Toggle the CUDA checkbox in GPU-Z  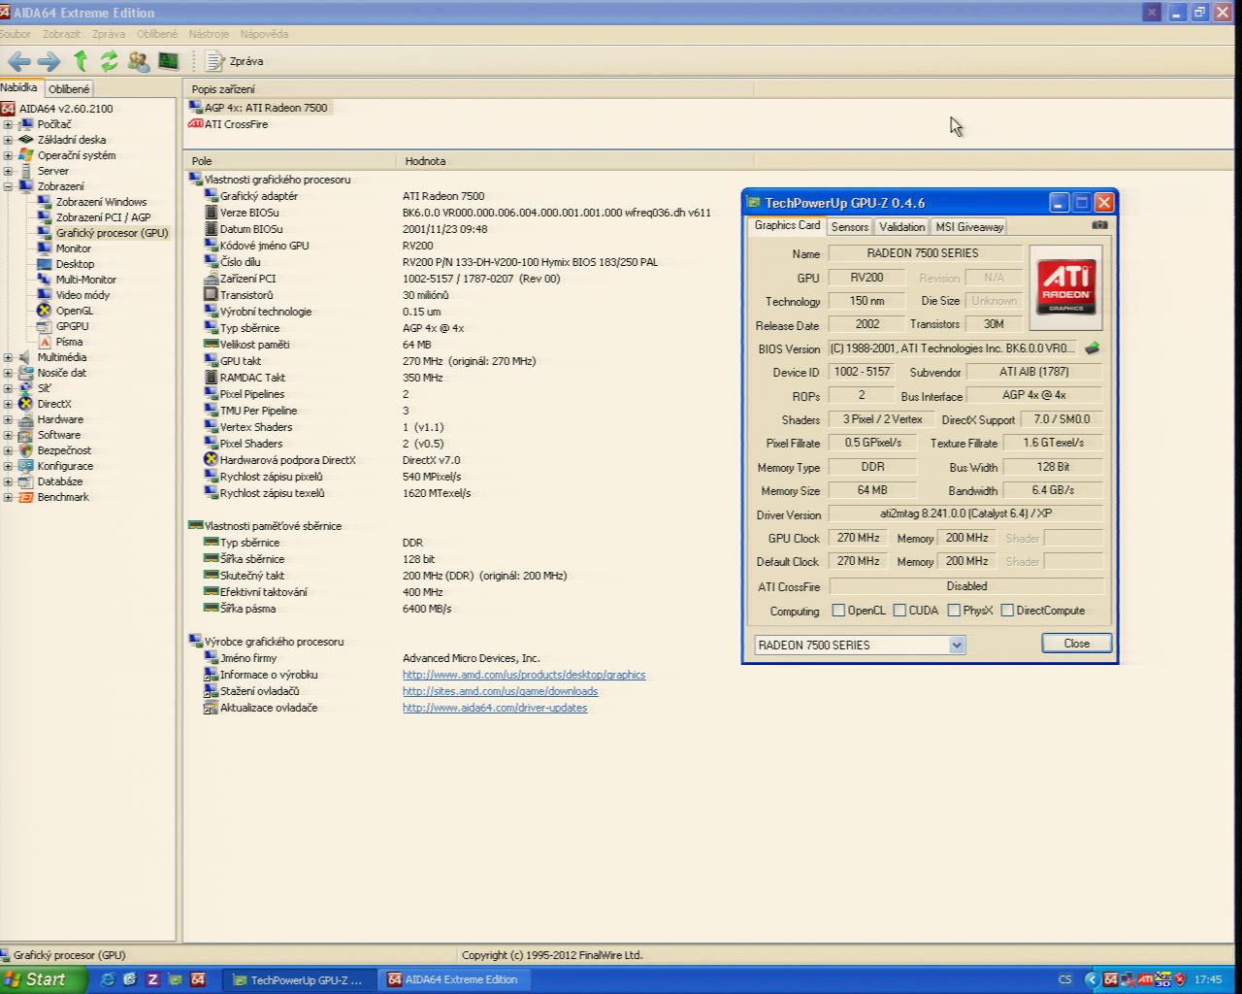(x=899, y=611)
